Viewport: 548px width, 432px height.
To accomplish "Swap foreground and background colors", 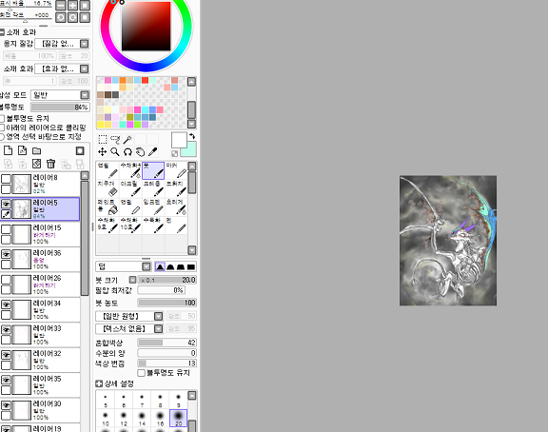I will click(x=192, y=136).
